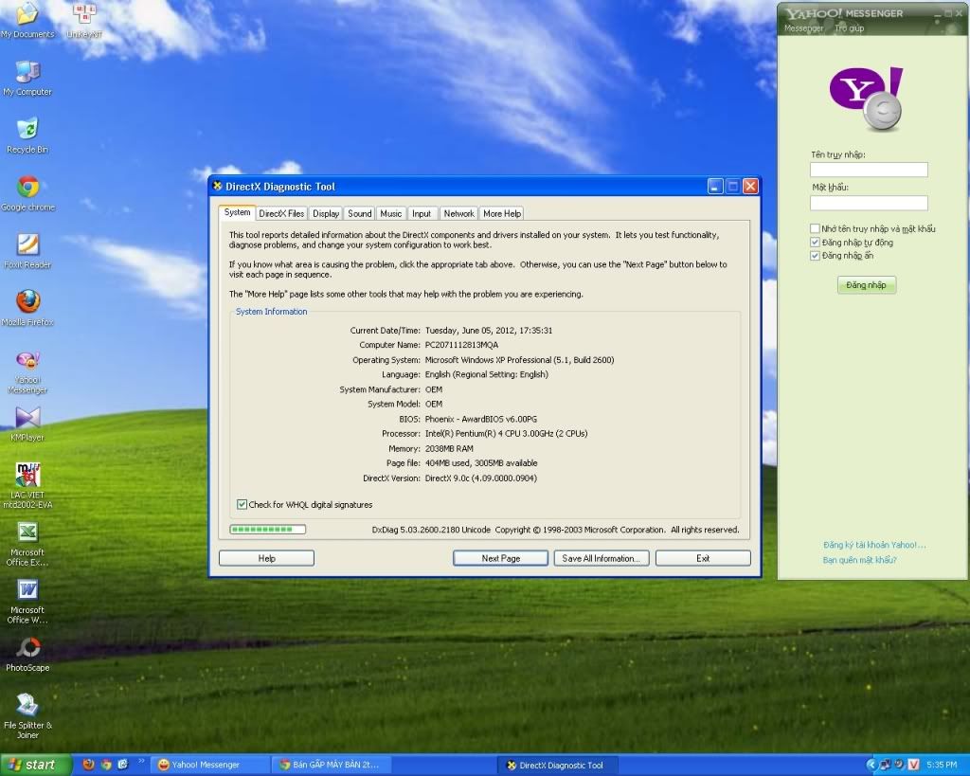Viewport: 970px width, 776px height.
Task: Select the LAC VIET mtd2002-EVA desktop icon
Action: [27, 486]
